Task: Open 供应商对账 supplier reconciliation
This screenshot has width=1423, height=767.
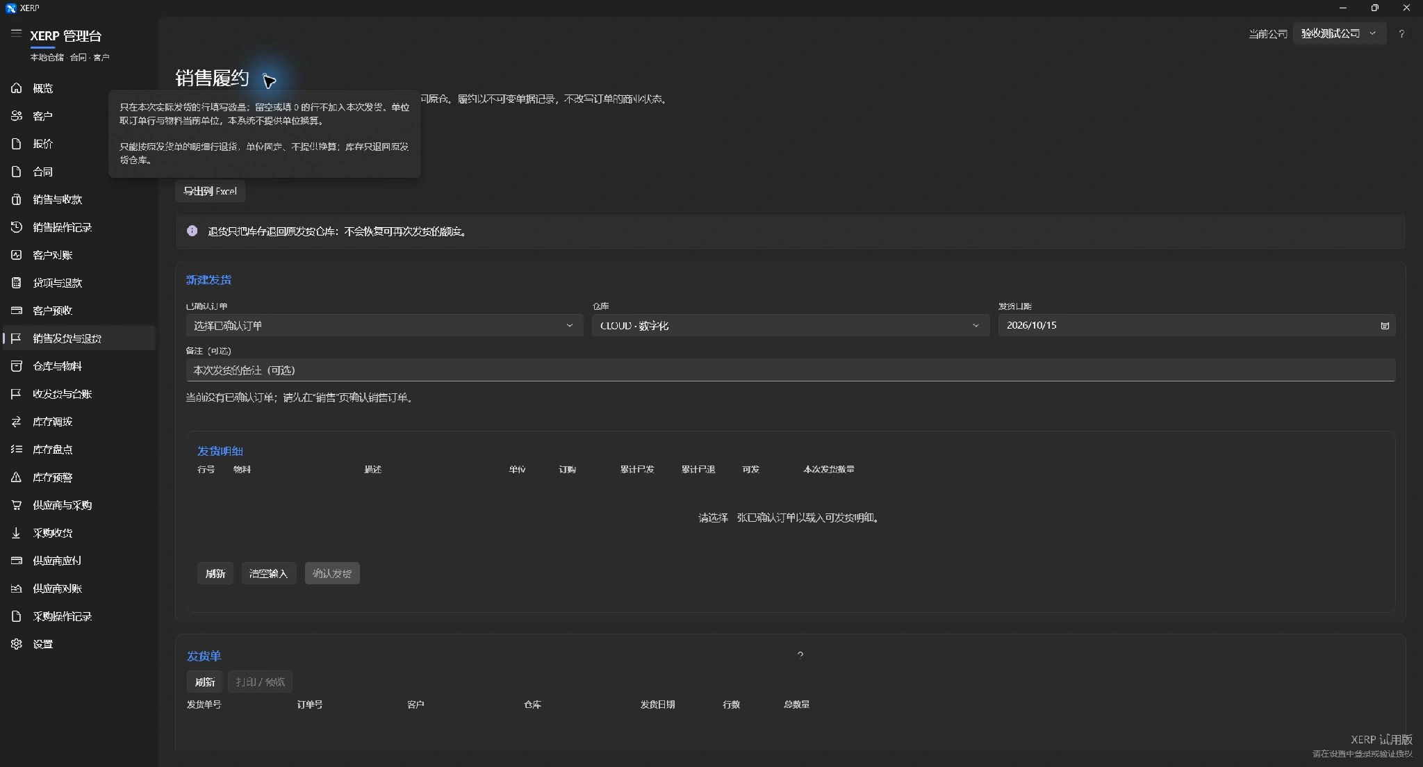Action: pos(78,588)
